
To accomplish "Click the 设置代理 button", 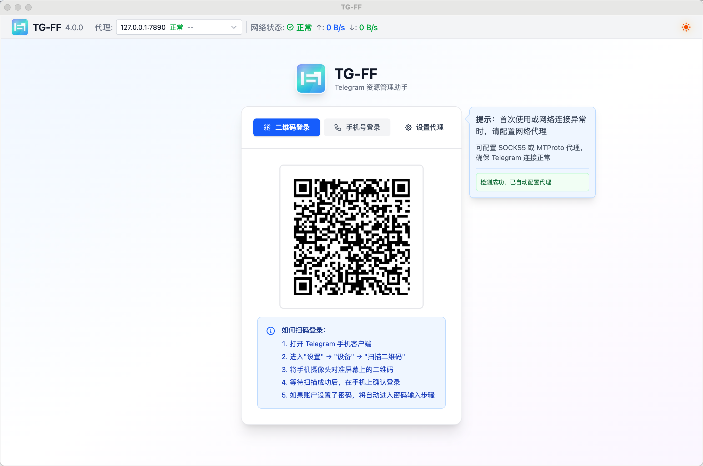I will [424, 127].
